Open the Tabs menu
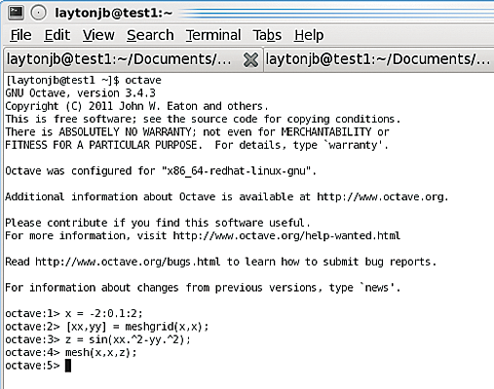Image resolution: width=494 pixels, height=389 pixels. [267, 35]
